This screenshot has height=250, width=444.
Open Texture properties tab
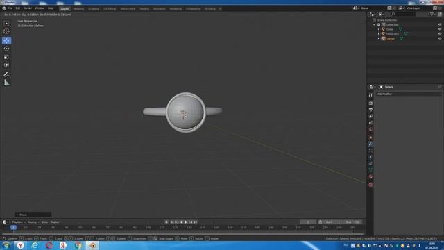point(370,185)
